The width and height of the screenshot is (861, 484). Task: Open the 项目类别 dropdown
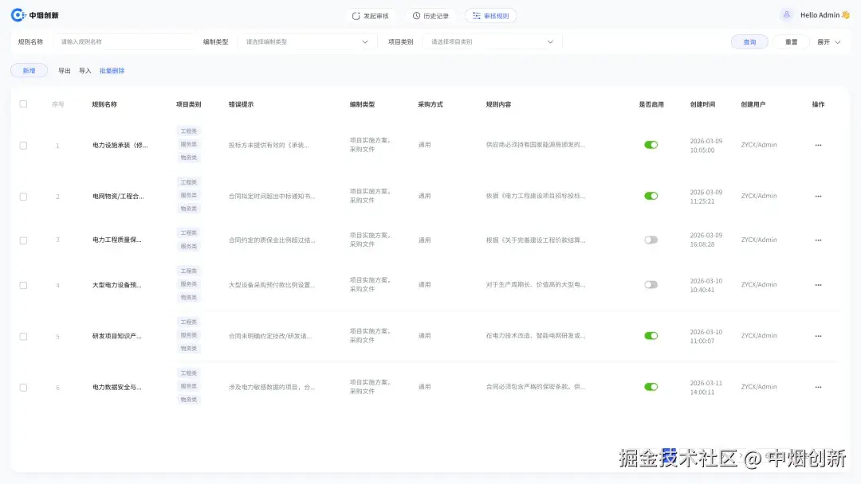[x=486, y=41]
